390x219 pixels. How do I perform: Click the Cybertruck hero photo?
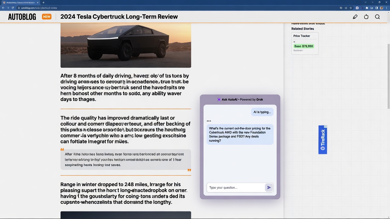[126, 46]
